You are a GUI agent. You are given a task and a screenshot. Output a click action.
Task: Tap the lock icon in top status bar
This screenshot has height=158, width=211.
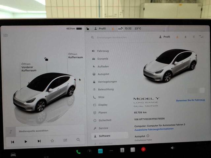tap(88, 29)
